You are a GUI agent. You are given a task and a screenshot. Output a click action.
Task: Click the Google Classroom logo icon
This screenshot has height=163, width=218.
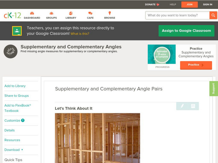tap(17, 31)
